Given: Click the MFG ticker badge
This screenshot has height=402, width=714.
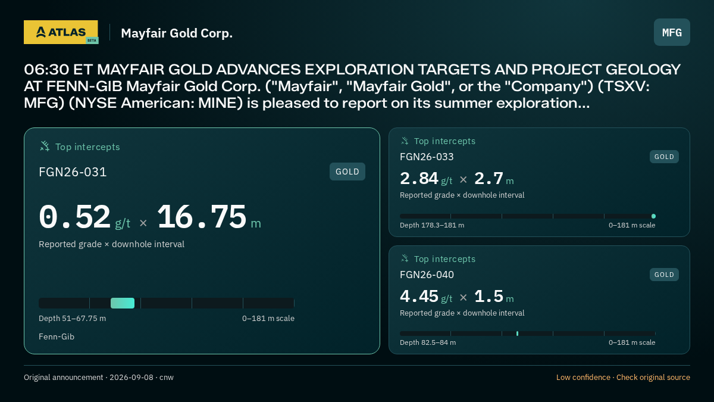Looking at the screenshot, I should [x=672, y=32].
